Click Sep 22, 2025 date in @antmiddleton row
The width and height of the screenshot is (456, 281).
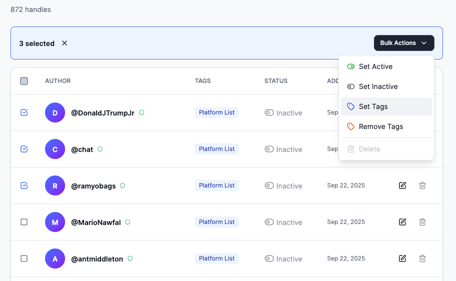(346, 258)
